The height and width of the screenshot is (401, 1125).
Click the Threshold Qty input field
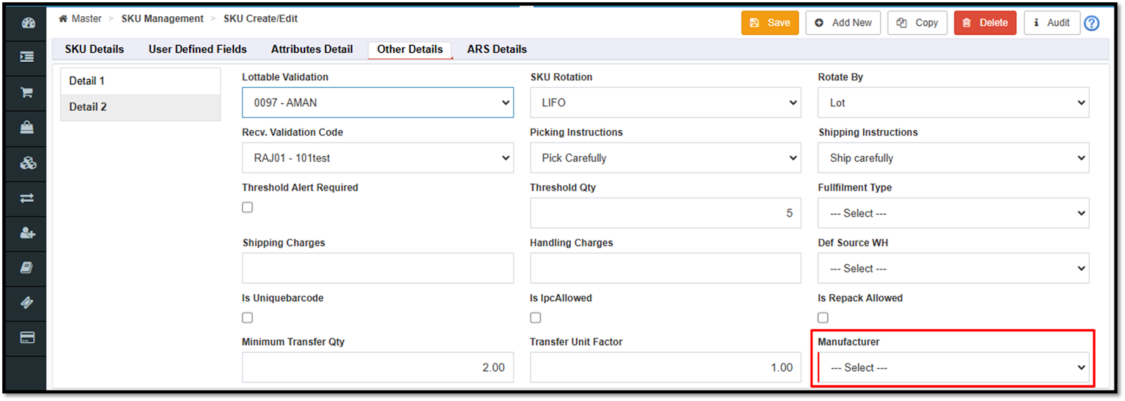(665, 213)
